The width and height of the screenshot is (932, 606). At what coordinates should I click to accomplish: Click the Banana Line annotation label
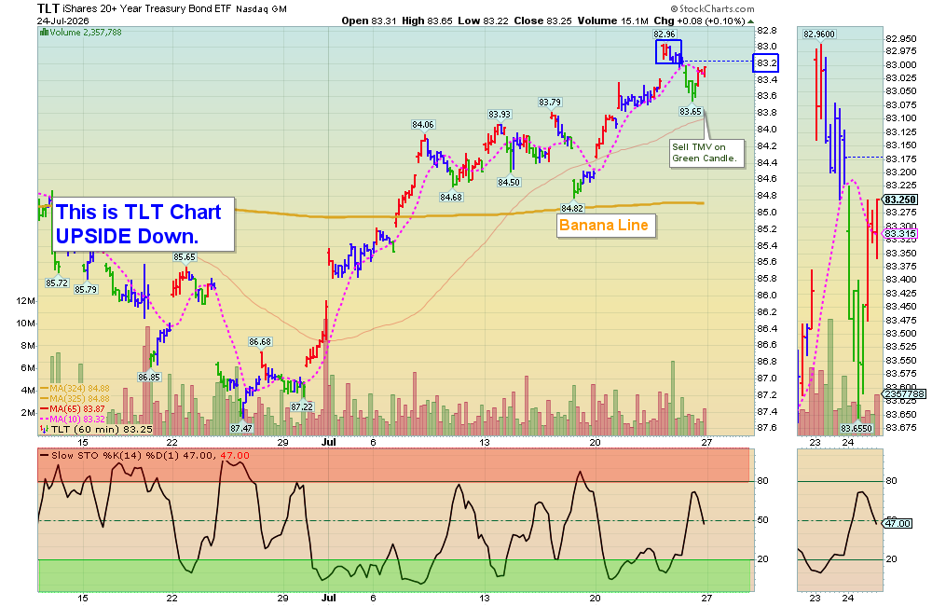tap(605, 226)
